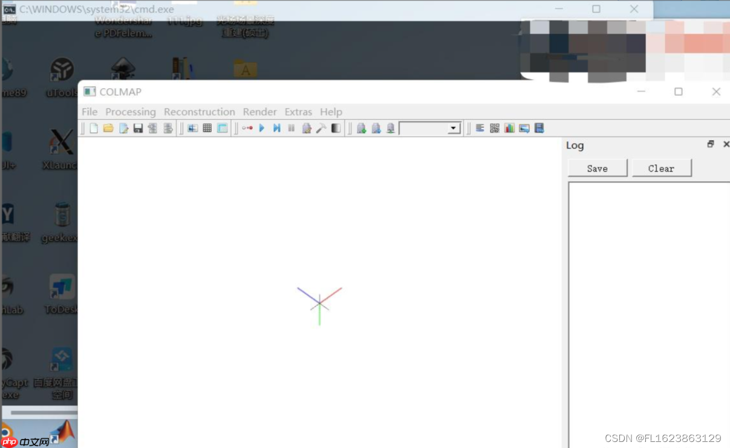Toggle dense reconstruction contrast icon
The height and width of the screenshot is (448, 730).
pyautogui.click(x=336, y=128)
